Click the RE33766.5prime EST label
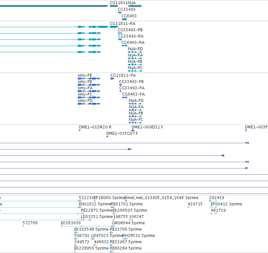The width and height of the screenshot is (268, 253). coord(126,229)
